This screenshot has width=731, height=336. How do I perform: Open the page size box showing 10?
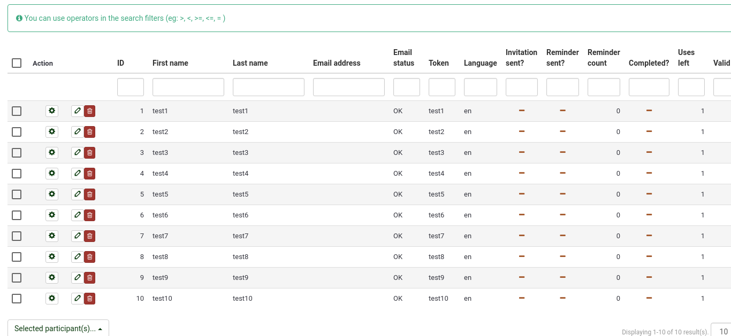click(x=721, y=331)
